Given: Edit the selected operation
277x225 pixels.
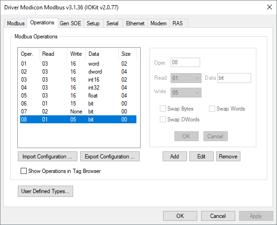Looking at the screenshot, I should [202, 157].
